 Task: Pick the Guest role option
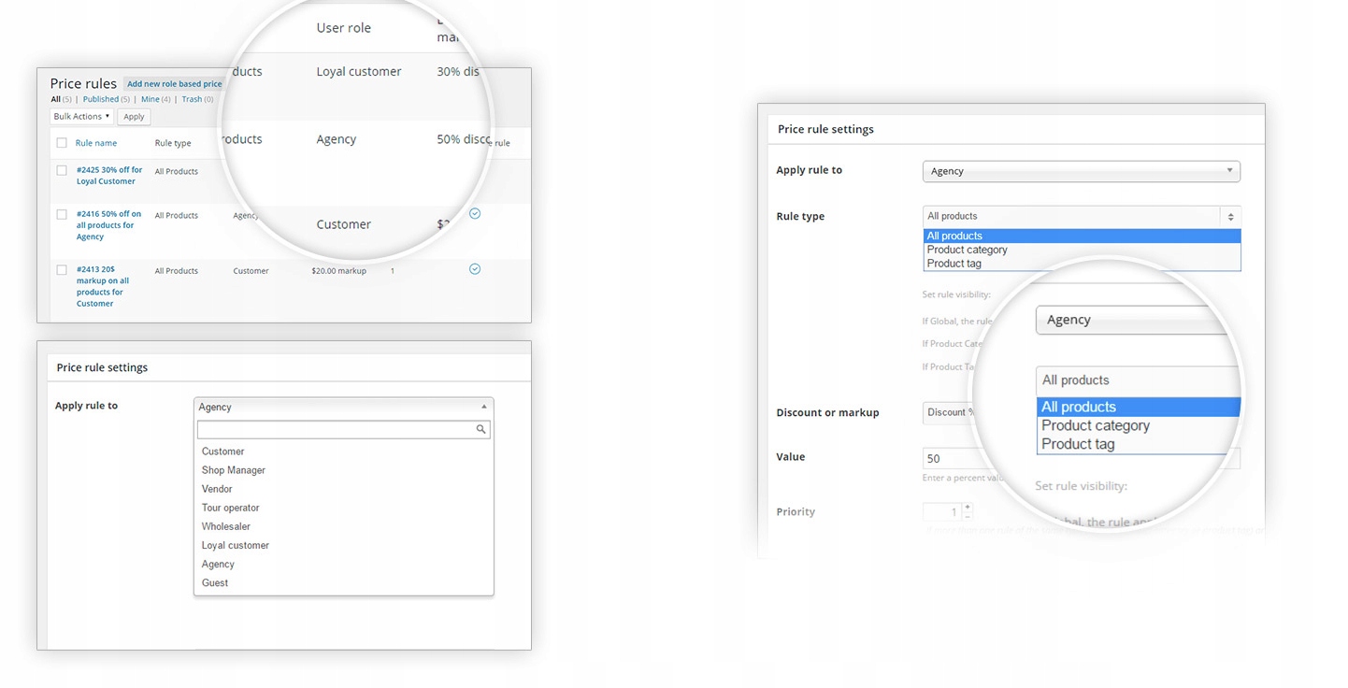[215, 582]
